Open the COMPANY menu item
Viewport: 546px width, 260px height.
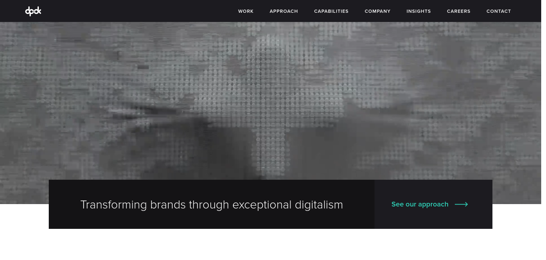point(377,11)
